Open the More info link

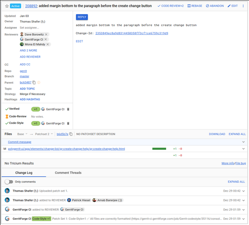228,163
